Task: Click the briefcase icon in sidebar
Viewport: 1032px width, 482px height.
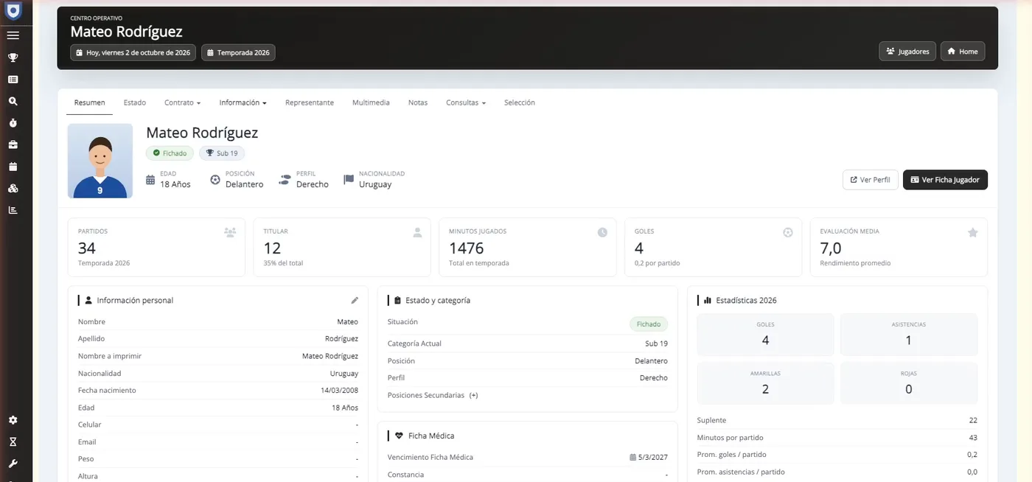Action: tap(13, 144)
